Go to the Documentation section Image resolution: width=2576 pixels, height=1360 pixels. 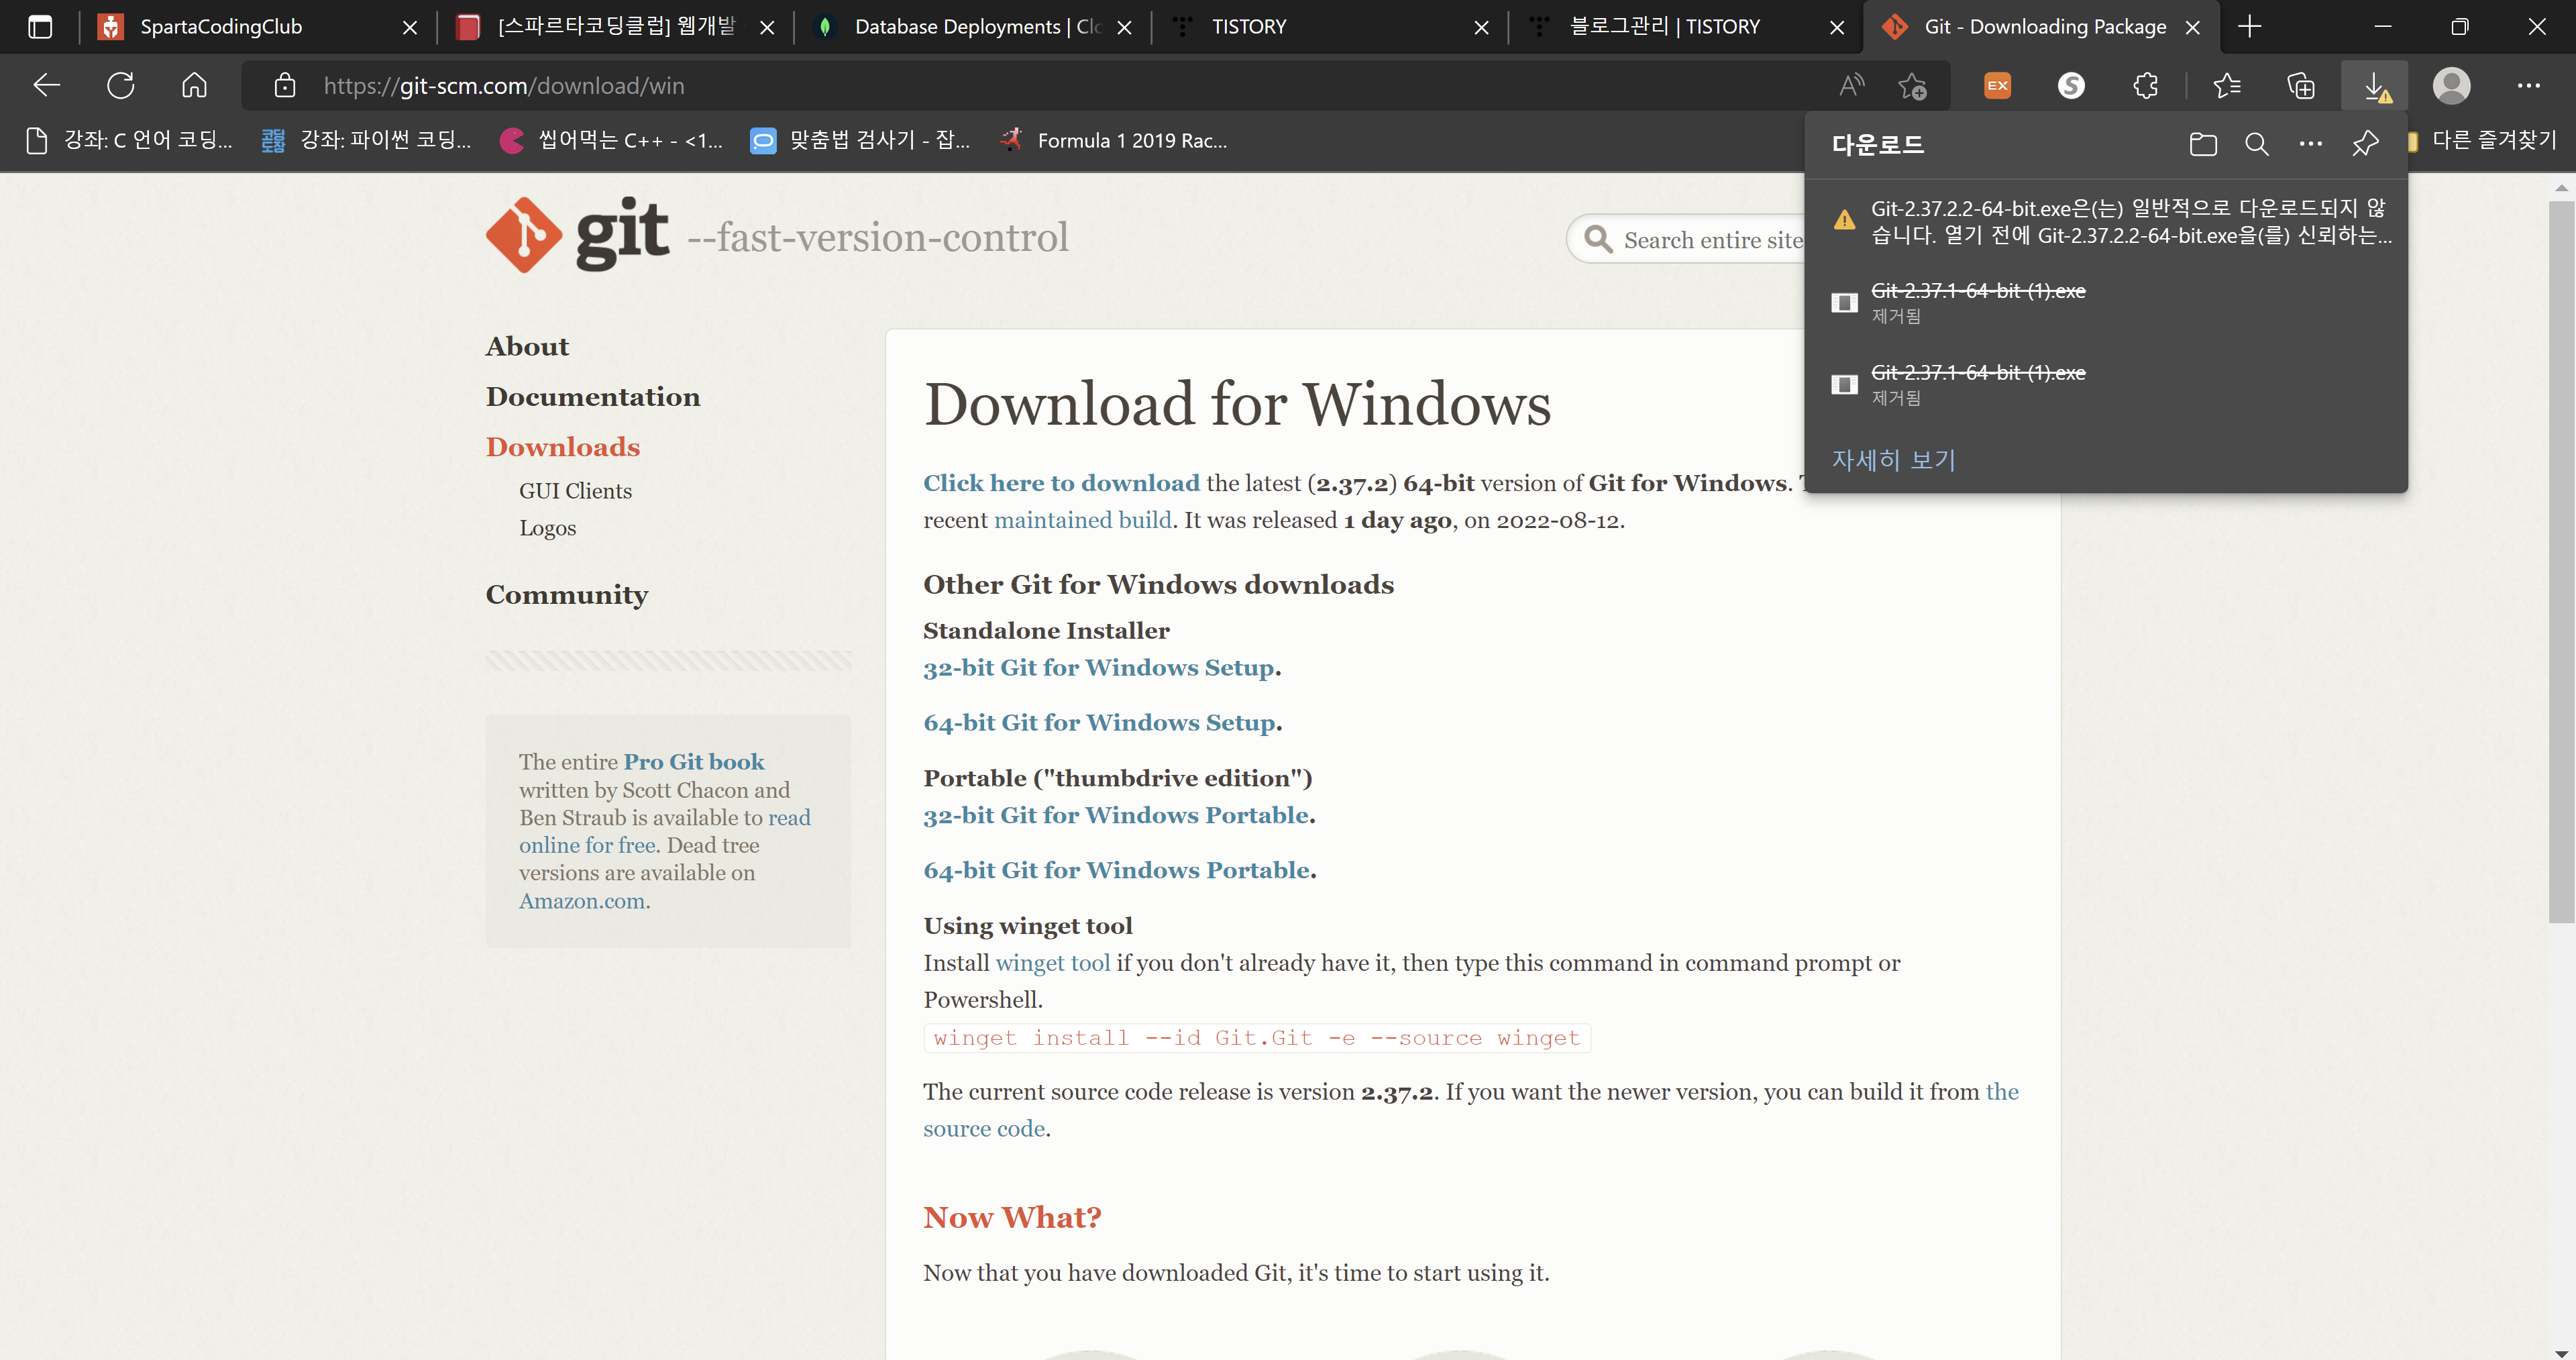593,397
